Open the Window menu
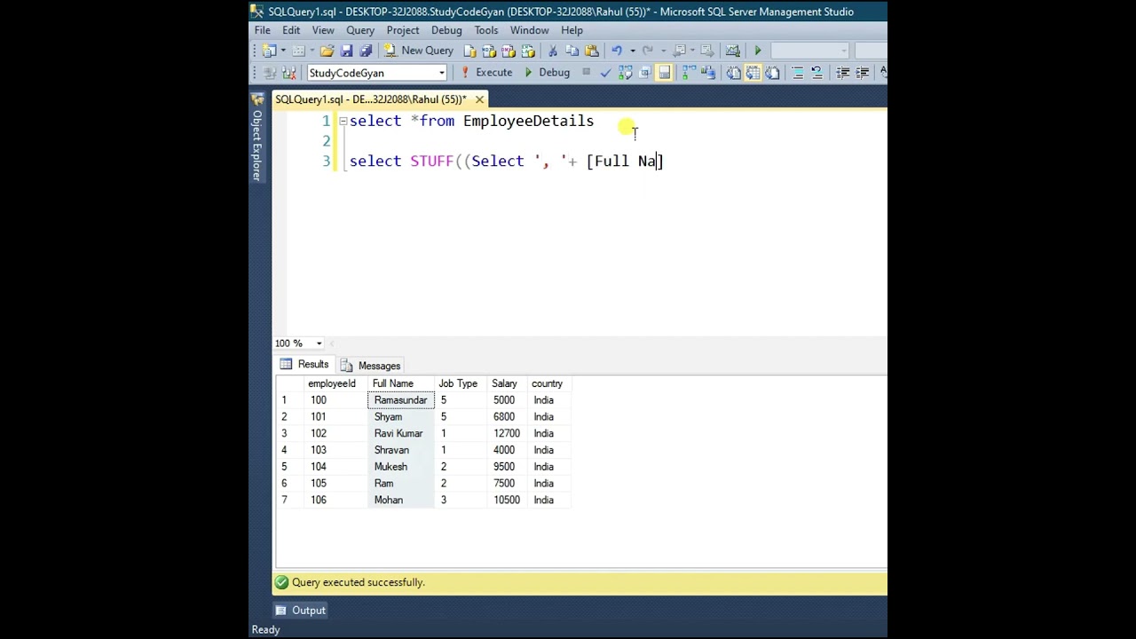The height and width of the screenshot is (639, 1136). [x=530, y=30]
